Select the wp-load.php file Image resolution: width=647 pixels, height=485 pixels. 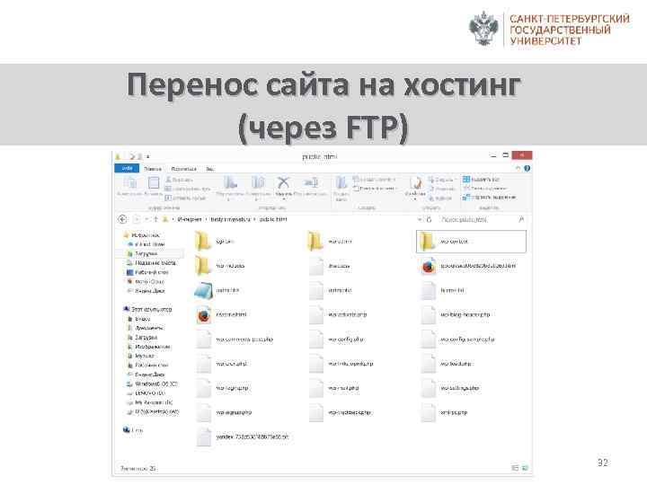pos(447,364)
